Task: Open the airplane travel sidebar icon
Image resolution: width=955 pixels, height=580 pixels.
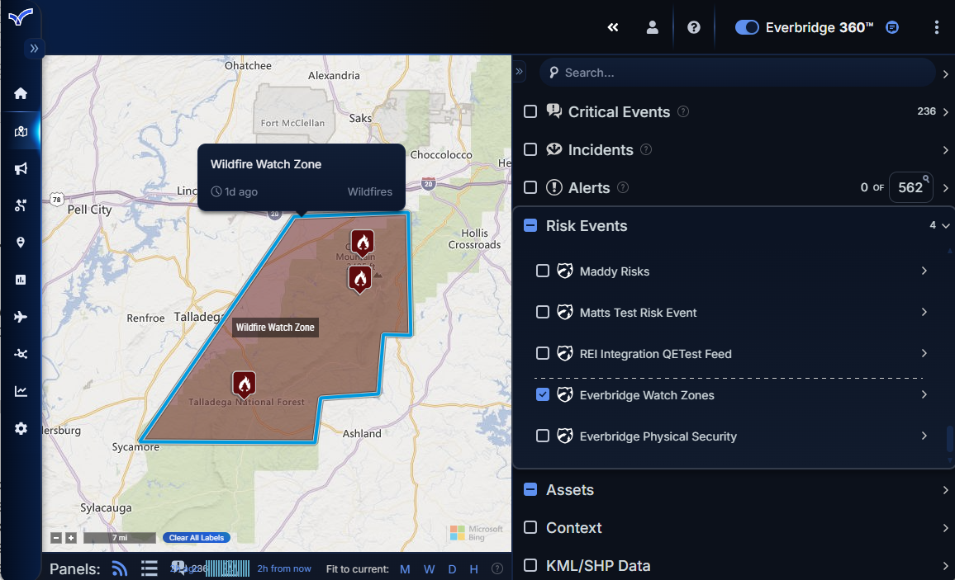Action: coord(21,317)
